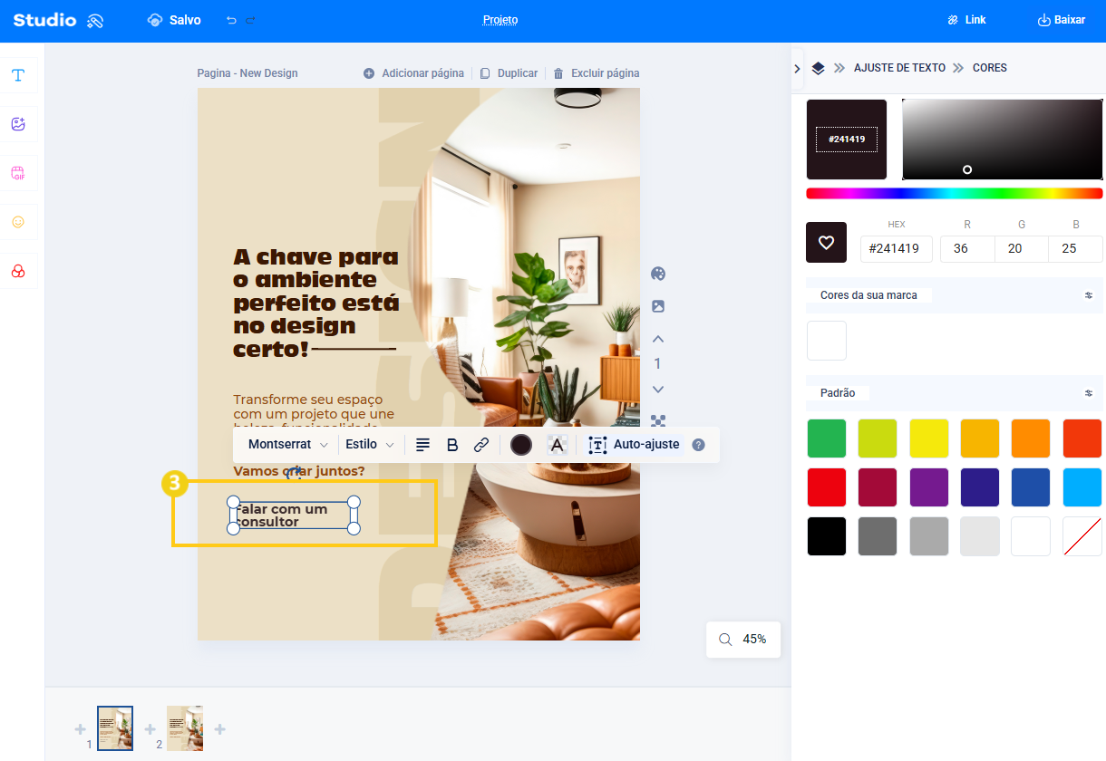This screenshot has height=761, width=1106.
Task: Choose the yellow swatch
Action: point(928,438)
